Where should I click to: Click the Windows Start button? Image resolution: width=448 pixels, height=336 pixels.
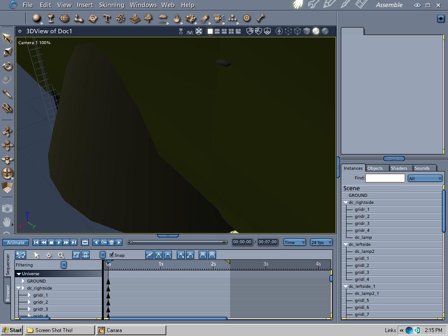click(12, 330)
